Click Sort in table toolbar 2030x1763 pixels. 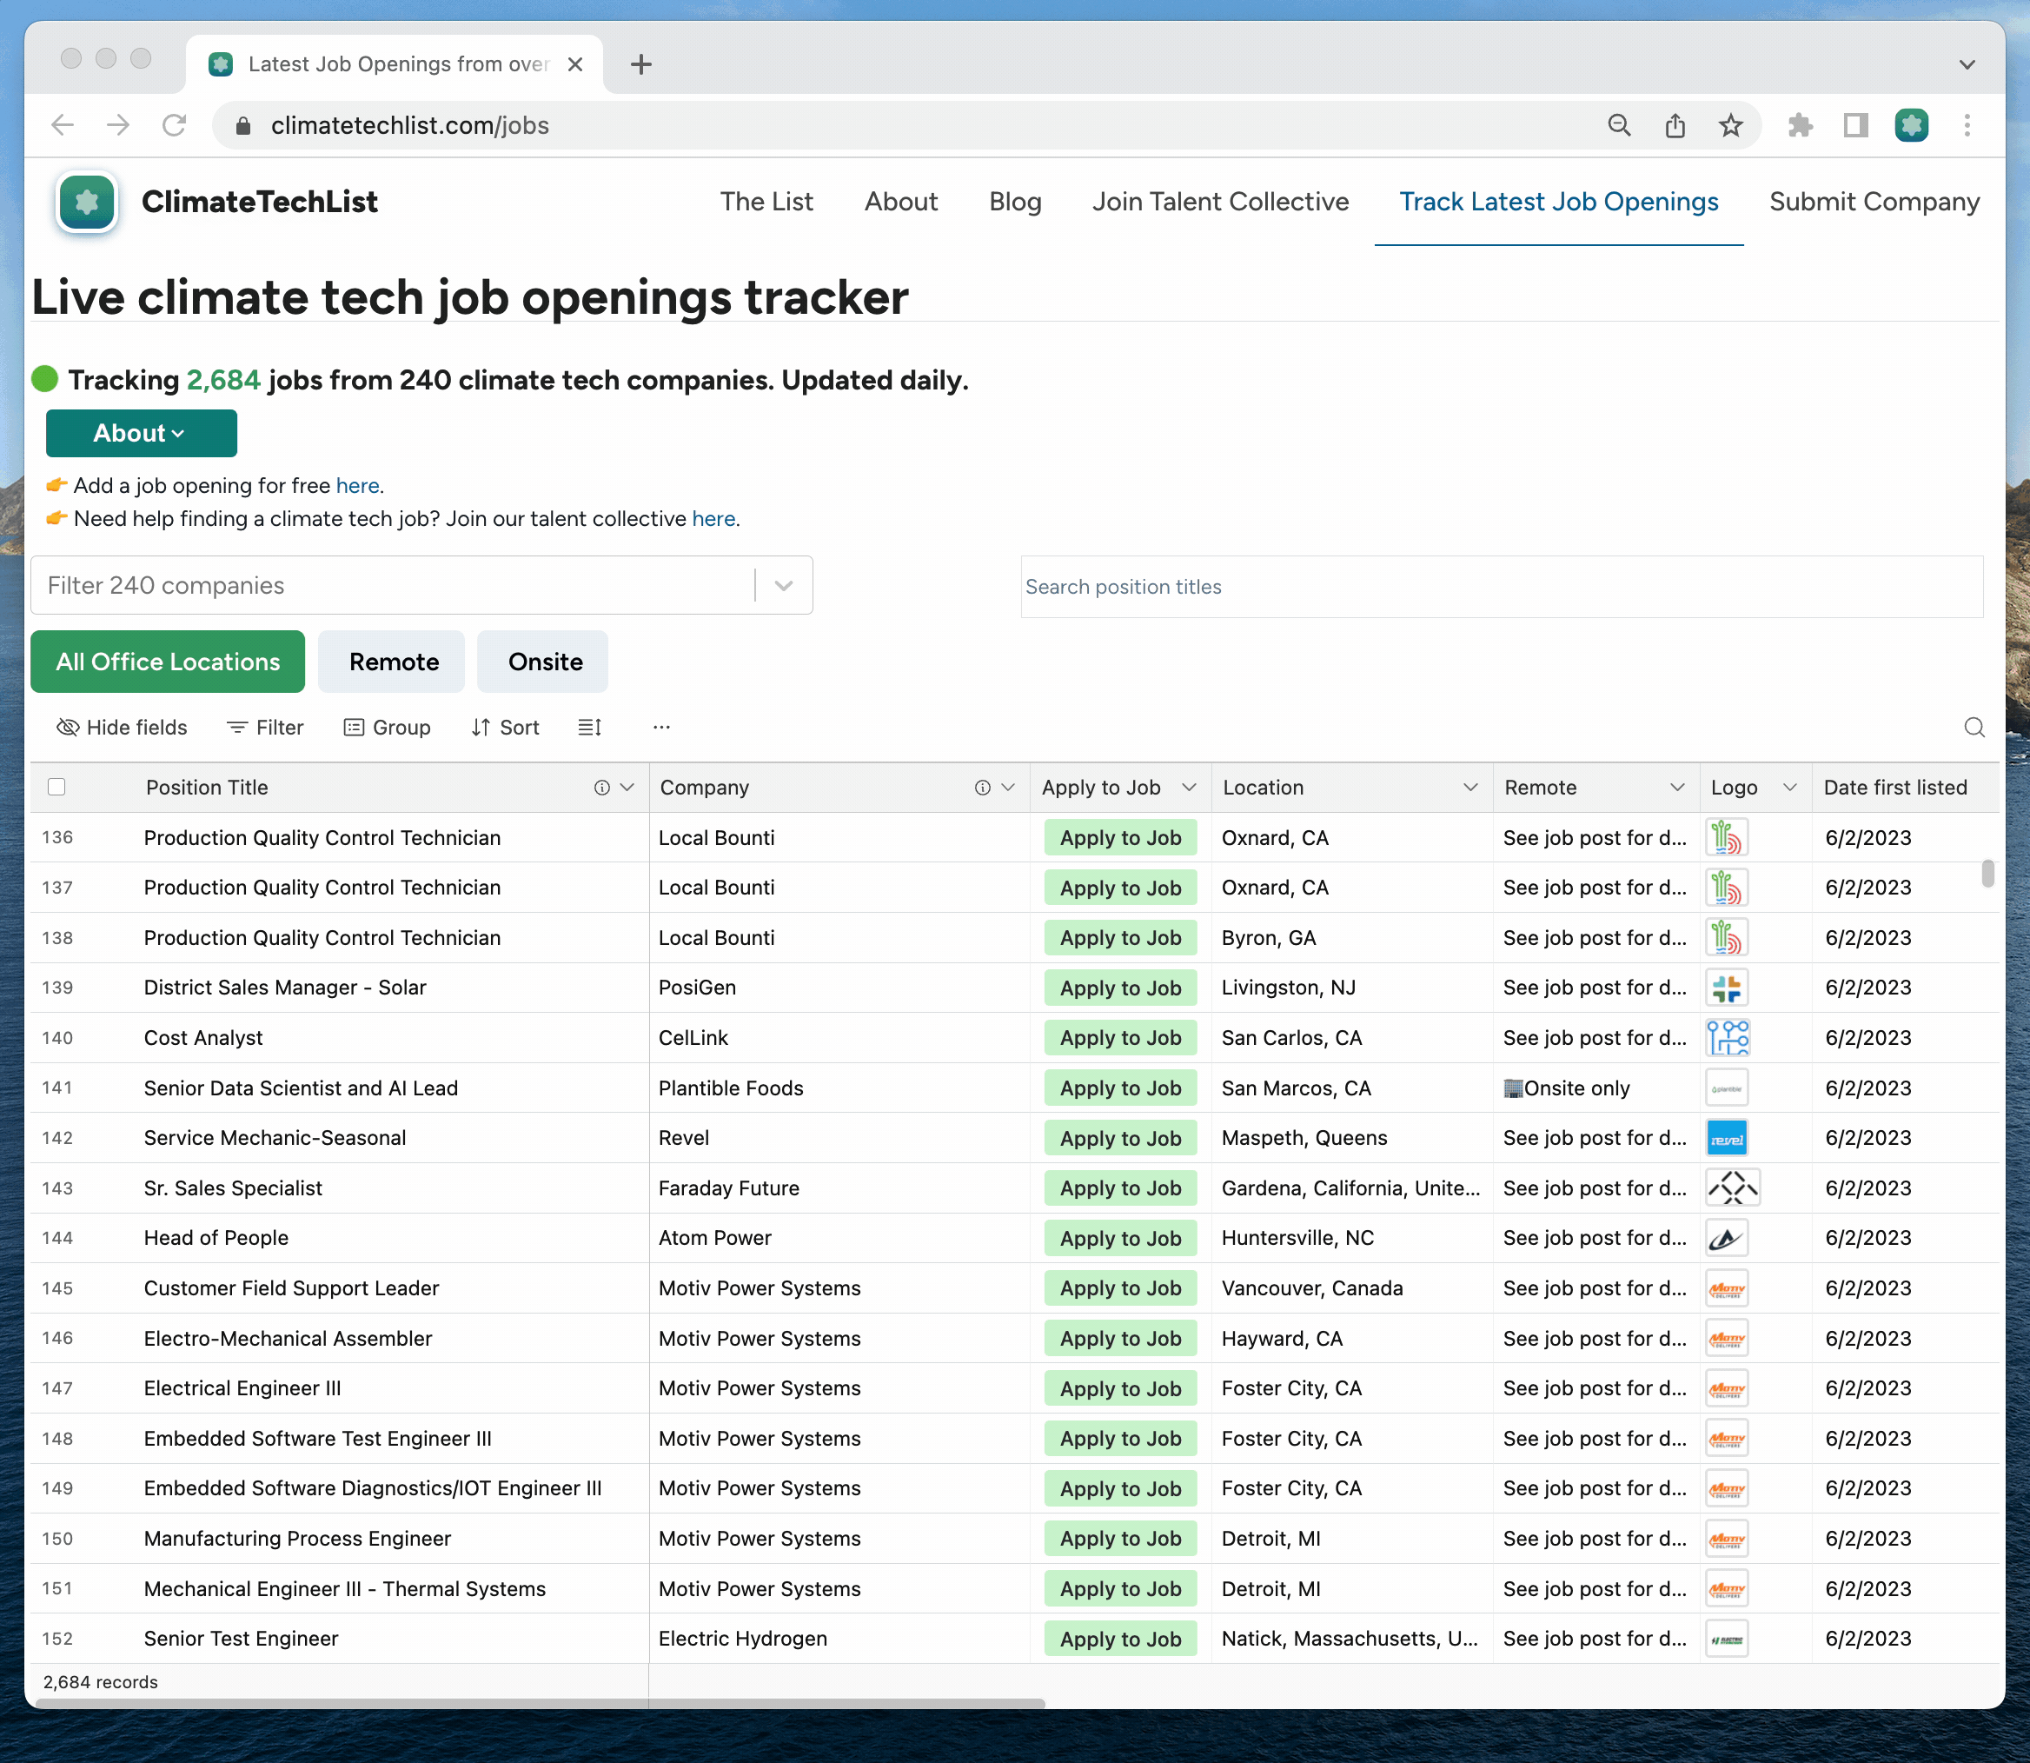point(506,727)
